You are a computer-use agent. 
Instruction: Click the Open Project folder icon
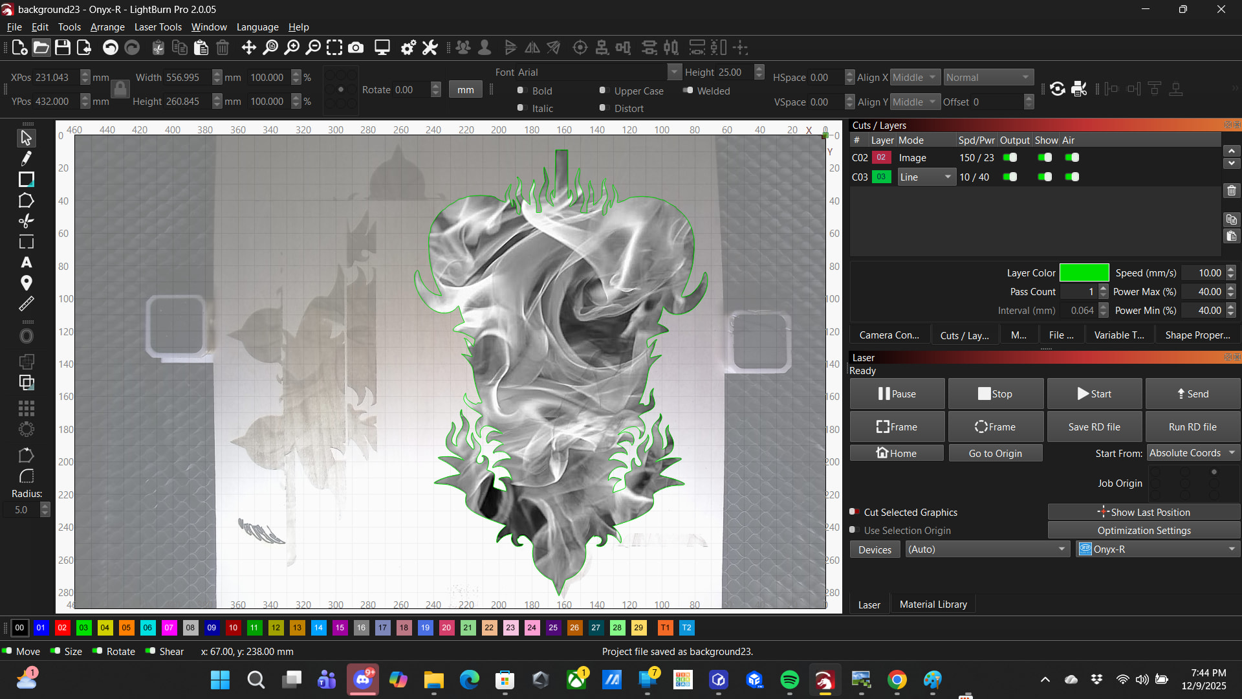pos(41,47)
